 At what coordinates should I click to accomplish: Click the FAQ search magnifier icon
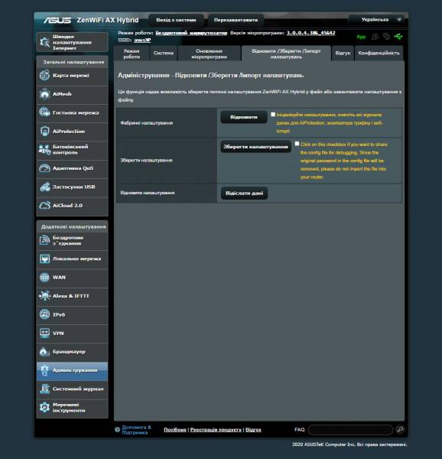click(x=400, y=429)
